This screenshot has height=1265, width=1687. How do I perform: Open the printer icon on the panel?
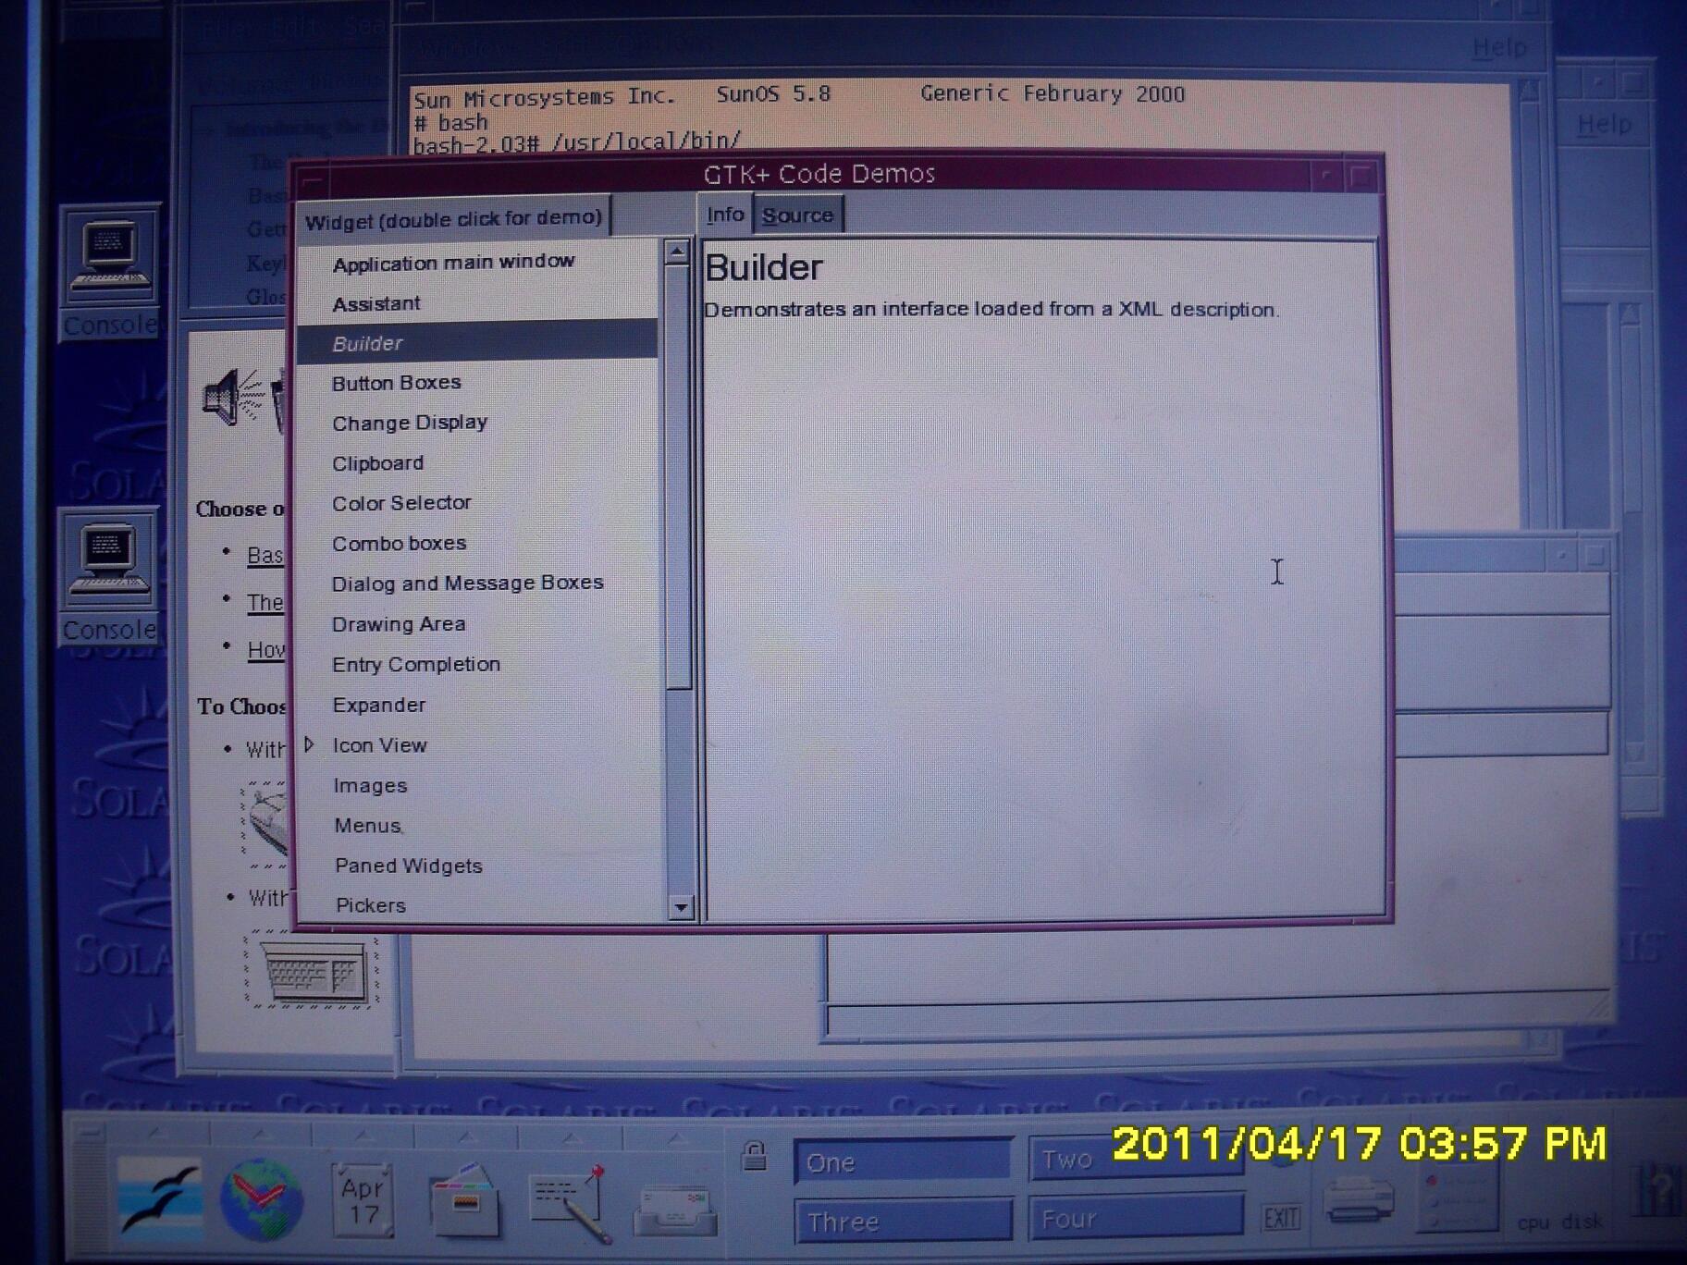tap(1358, 1199)
